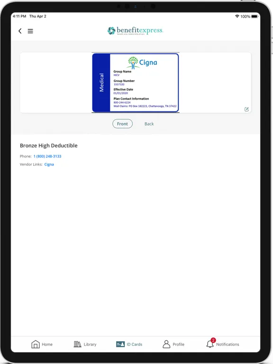Tap the Phone: label
This screenshot has height=364, width=273.
[26, 156]
